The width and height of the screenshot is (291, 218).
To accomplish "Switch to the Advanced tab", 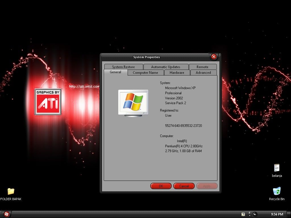I will [x=203, y=72].
